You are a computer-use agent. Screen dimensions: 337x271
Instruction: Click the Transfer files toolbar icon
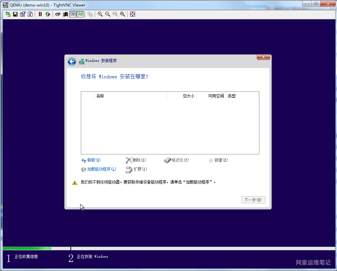[90, 14]
